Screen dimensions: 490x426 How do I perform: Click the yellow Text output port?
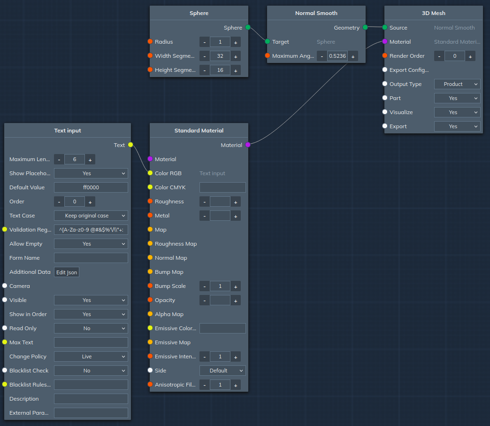coord(130,145)
